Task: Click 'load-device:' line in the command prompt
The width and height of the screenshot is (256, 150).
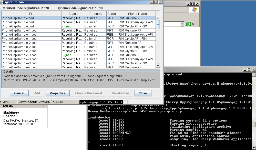Action: (x=100, y=117)
